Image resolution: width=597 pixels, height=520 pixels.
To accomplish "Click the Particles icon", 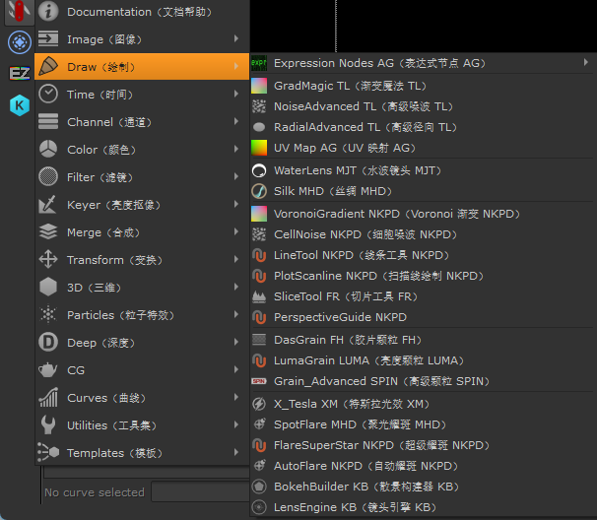I will point(48,314).
